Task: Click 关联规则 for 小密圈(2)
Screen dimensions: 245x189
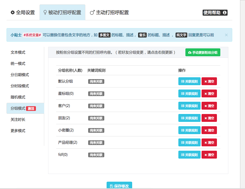Action: [189, 130]
